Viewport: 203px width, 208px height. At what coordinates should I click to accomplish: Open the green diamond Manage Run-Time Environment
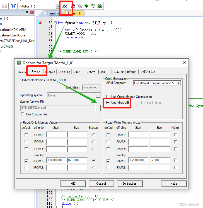pos(86,6)
